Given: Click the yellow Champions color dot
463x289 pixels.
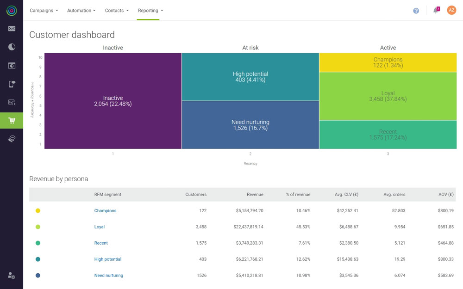Looking at the screenshot, I should [38, 210].
